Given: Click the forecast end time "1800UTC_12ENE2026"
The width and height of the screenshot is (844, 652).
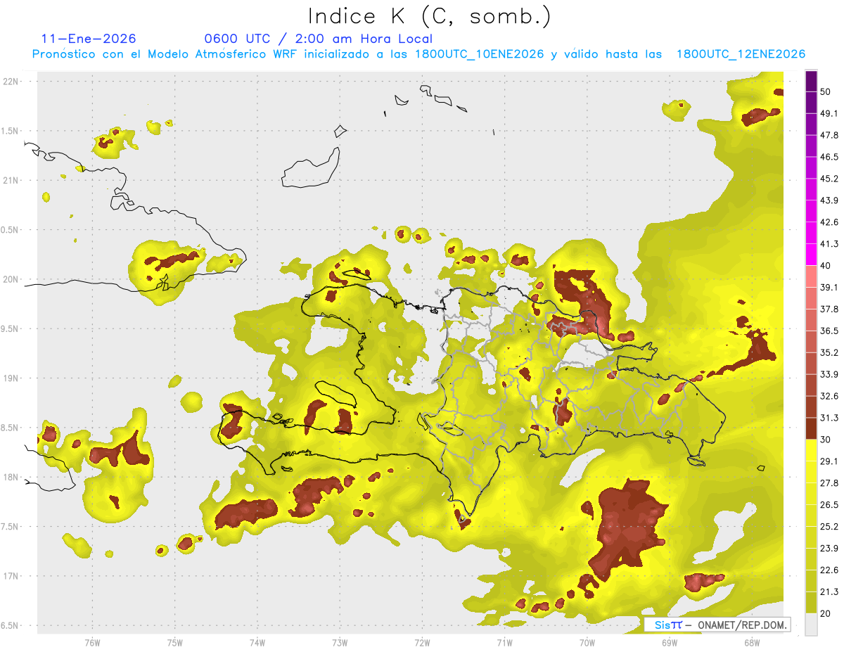Looking at the screenshot, I should click(x=741, y=54).
